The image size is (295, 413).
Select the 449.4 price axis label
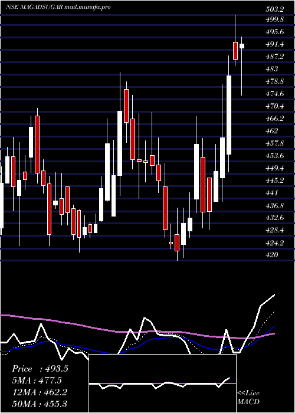275,168
